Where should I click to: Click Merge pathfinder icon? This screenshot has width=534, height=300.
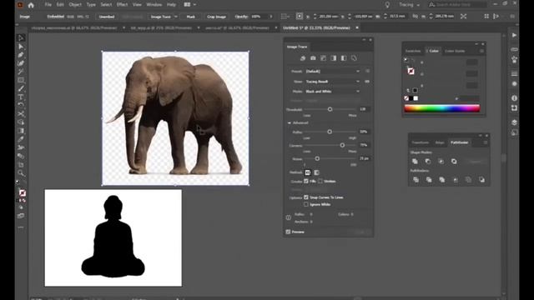[x=441, y=180]
